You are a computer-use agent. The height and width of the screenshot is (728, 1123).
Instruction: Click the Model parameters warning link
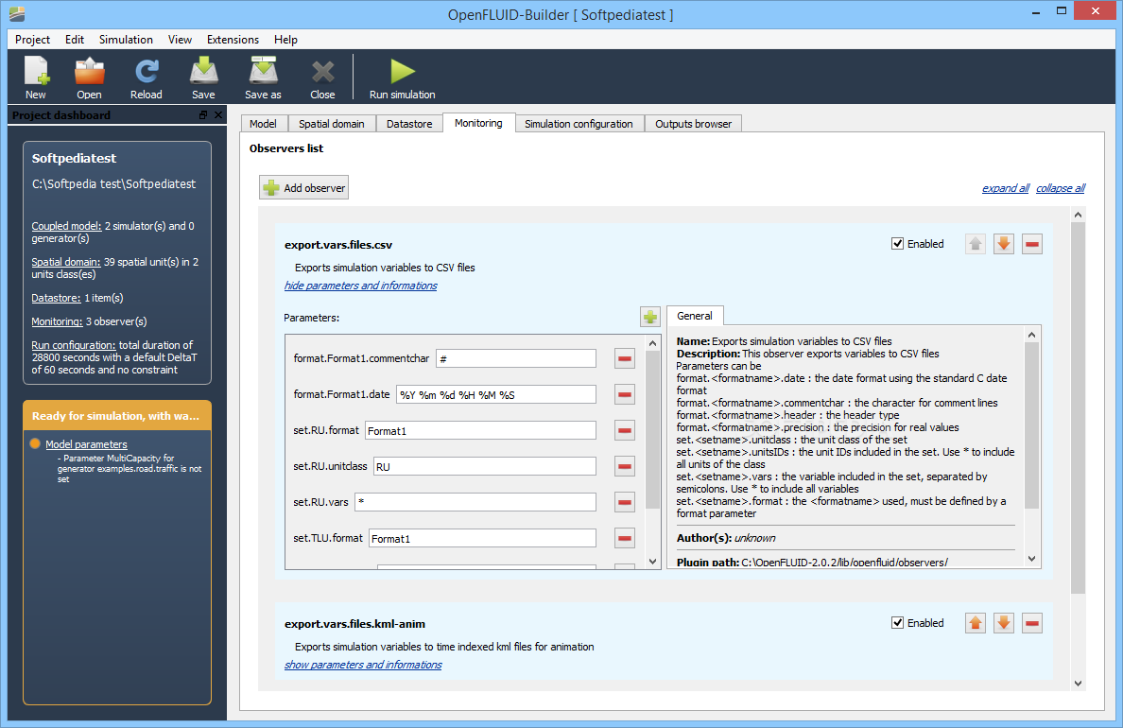86,444
